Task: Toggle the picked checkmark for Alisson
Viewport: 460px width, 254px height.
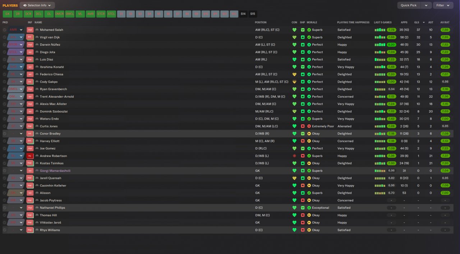Action: tap(5, 193)
